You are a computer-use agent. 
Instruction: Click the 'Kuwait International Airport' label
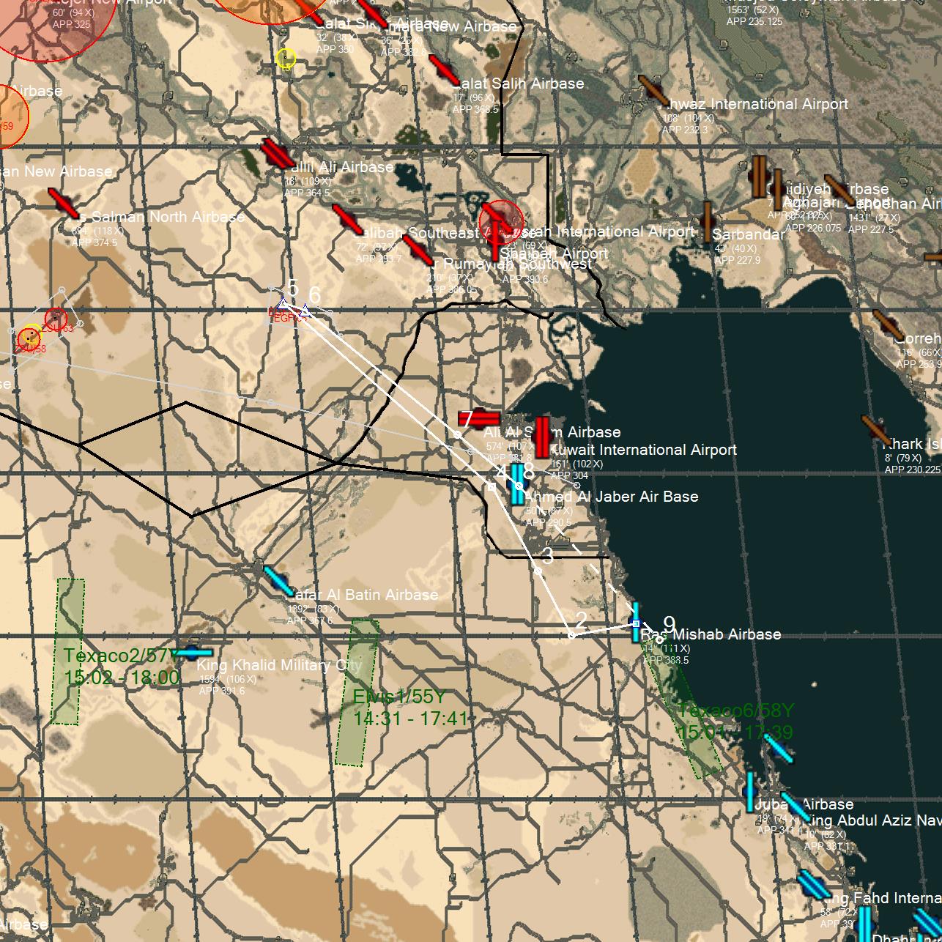643,450
